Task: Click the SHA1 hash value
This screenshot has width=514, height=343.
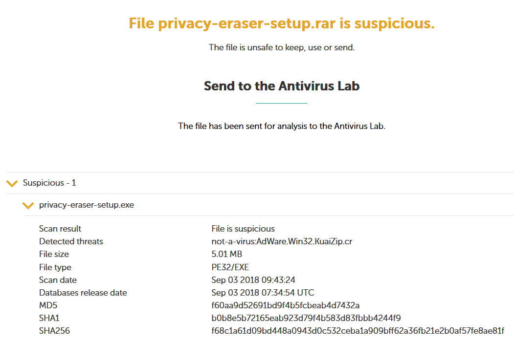Action: tap(306, 318)
